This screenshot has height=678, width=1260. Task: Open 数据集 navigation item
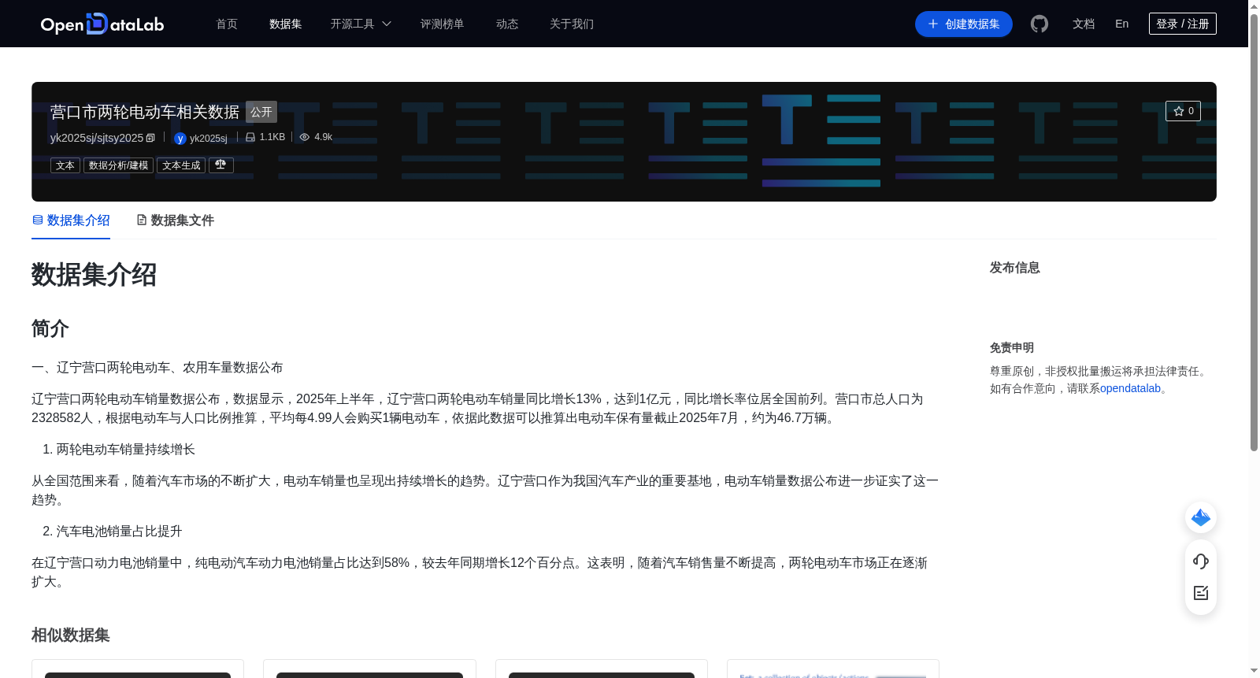tap(285, 24)
